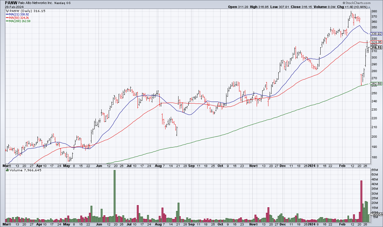This screenshot has height=227, width=383.
Task: Click the bold PANW ticker title
Action: click(11, 2)
